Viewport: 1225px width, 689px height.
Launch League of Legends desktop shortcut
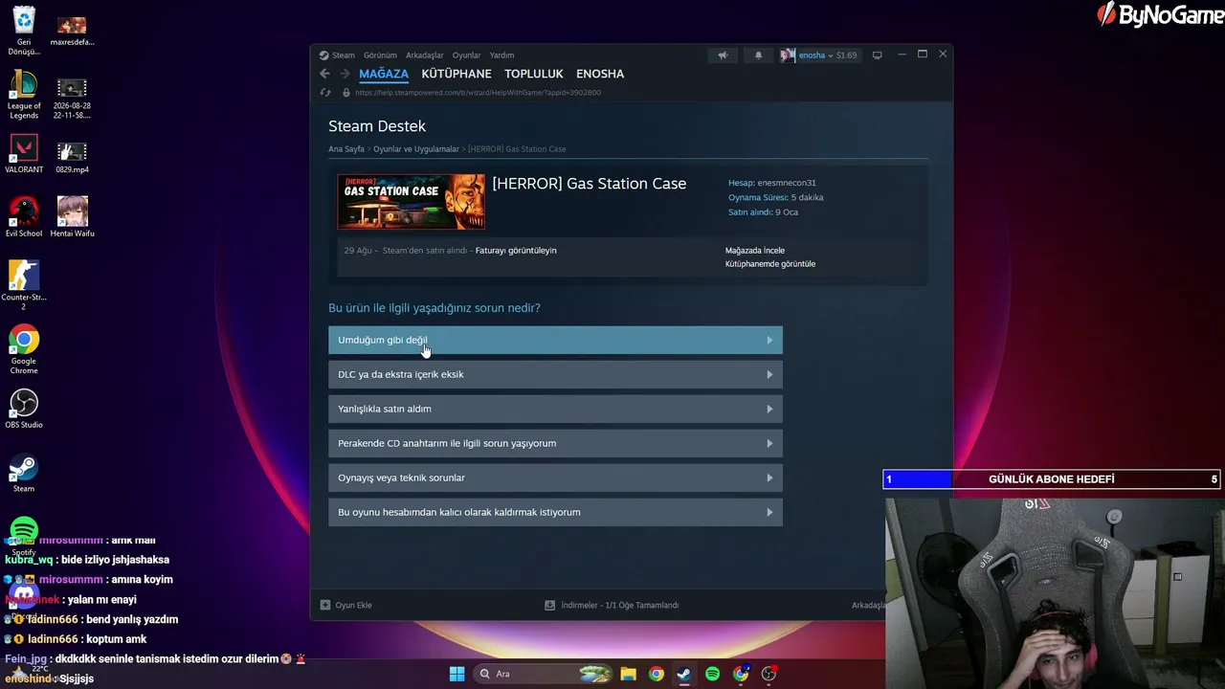[24, 84]
